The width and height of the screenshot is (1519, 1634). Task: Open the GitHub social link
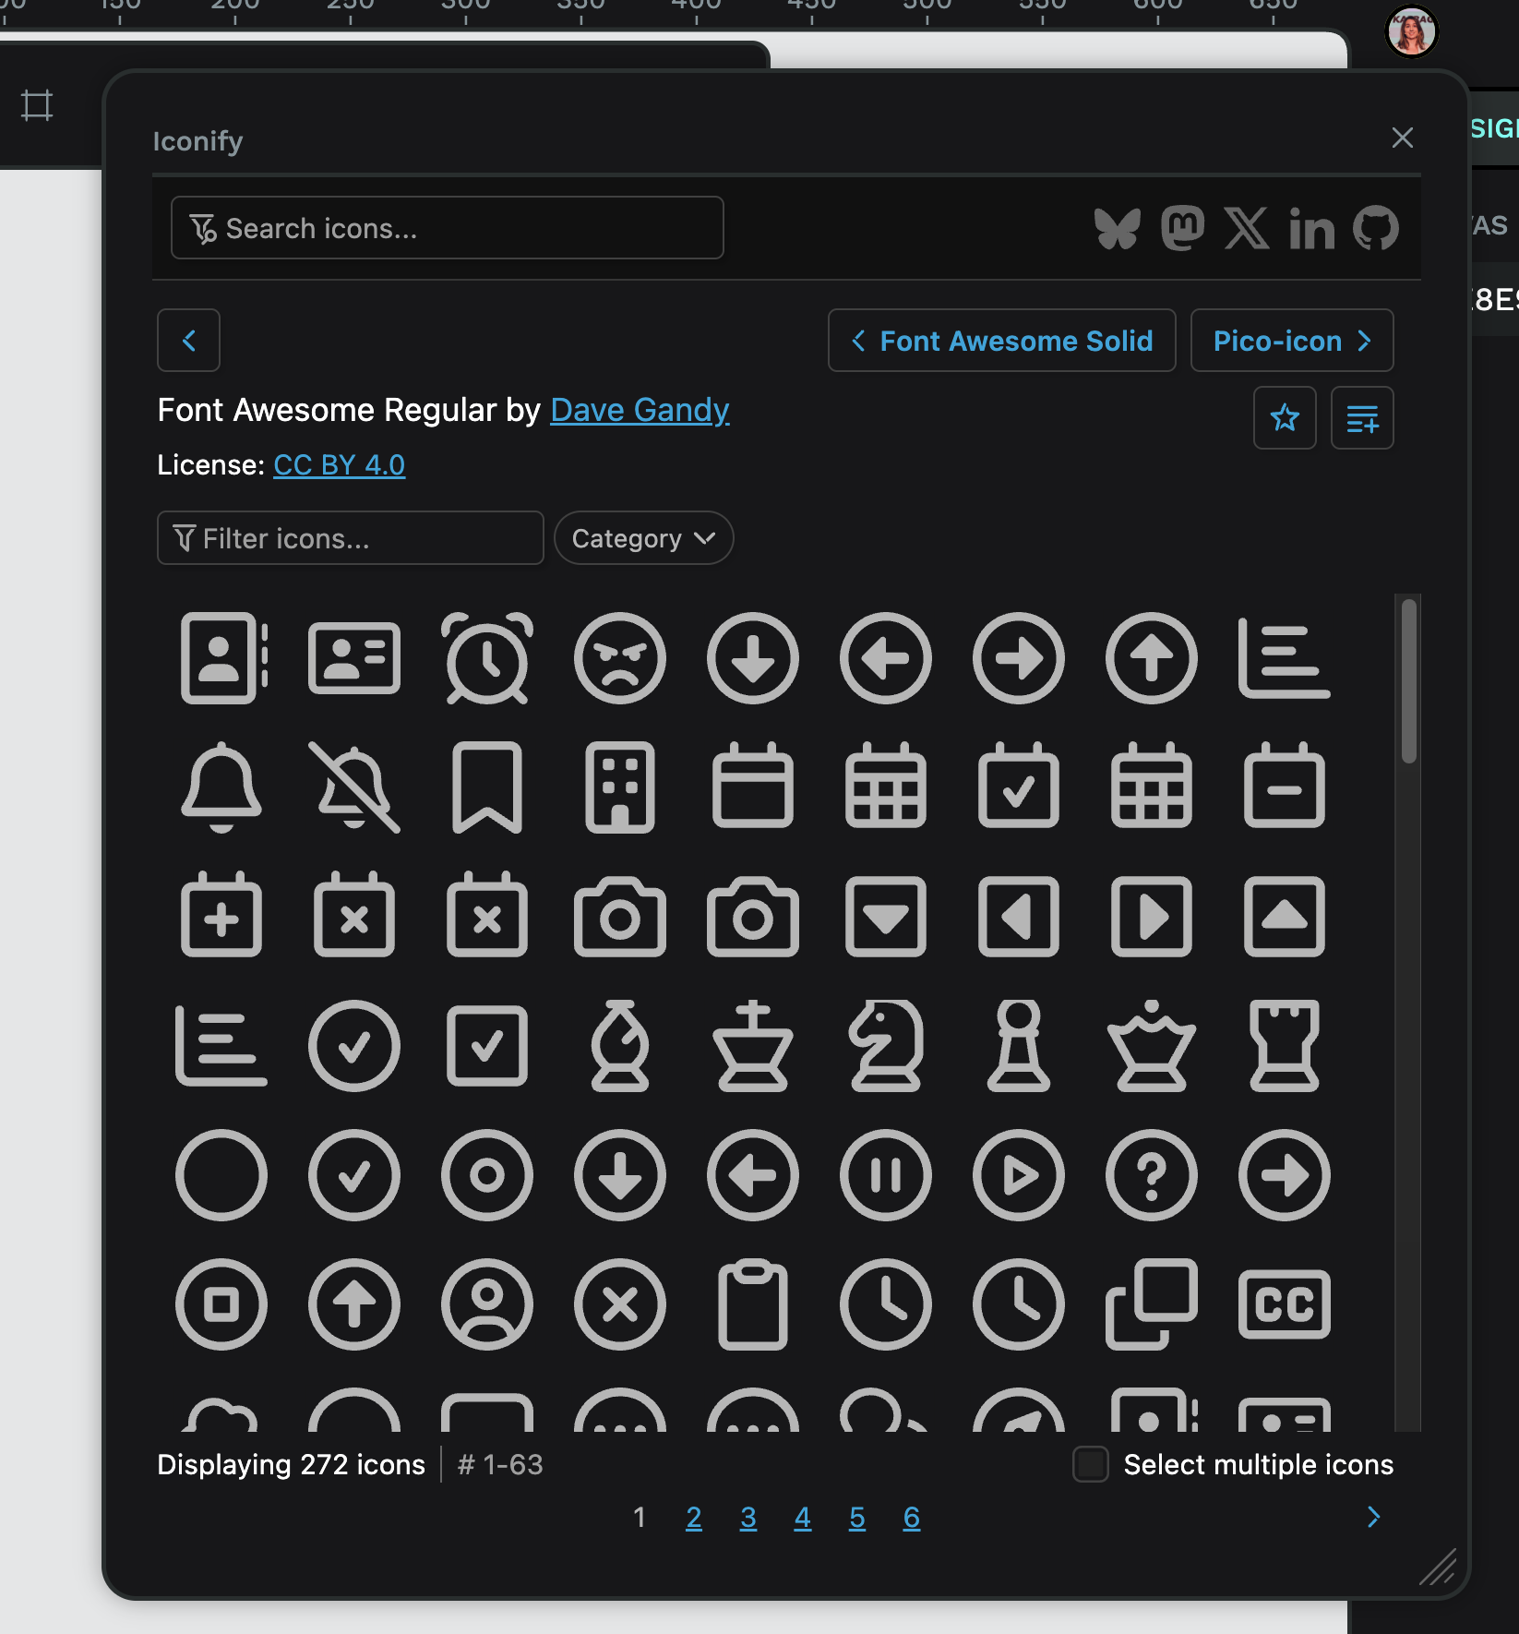pyautogui.click(x=1376, y=228)
